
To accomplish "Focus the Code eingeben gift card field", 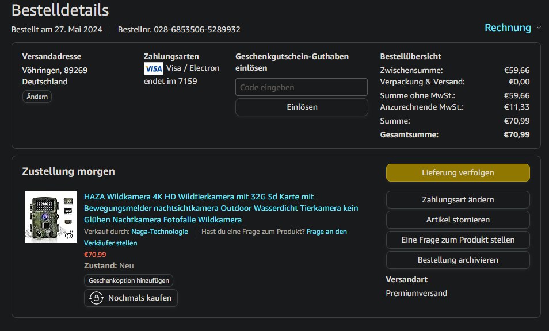I will tap(301, 87).
